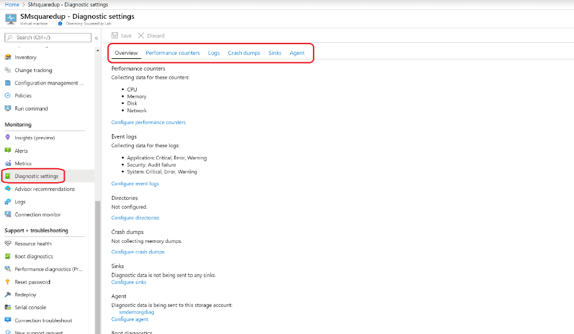
Task: Click the Discard button label
Action: tap(156, 36)
